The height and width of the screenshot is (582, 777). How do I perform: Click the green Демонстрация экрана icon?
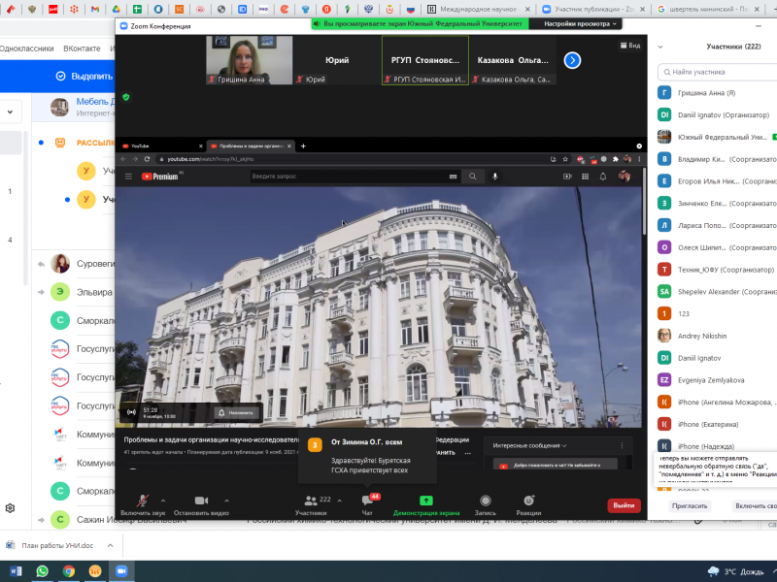click(426, 501)
